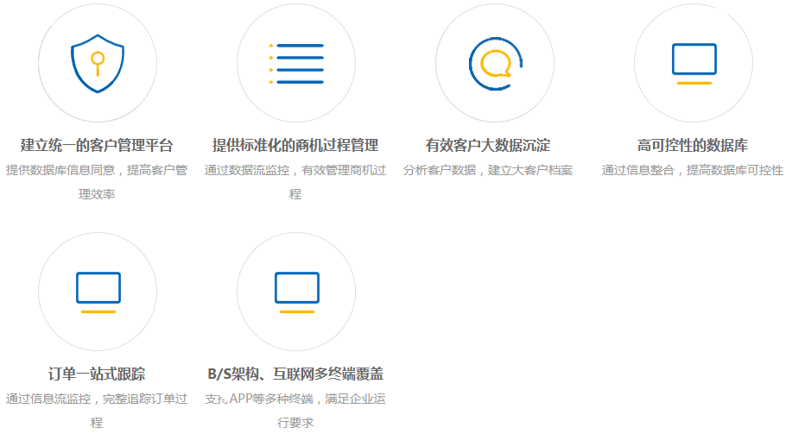This screenshot has width=792, height=434.
Task: Click the monitor icon above B/S架构 heading
Action: pos(296,292)
